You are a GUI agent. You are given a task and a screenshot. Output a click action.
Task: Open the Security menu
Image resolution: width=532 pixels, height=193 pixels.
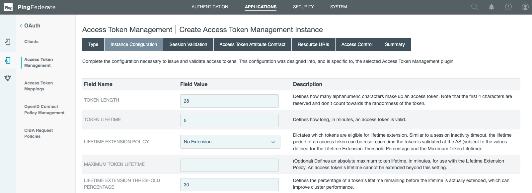tap(303, 7)
